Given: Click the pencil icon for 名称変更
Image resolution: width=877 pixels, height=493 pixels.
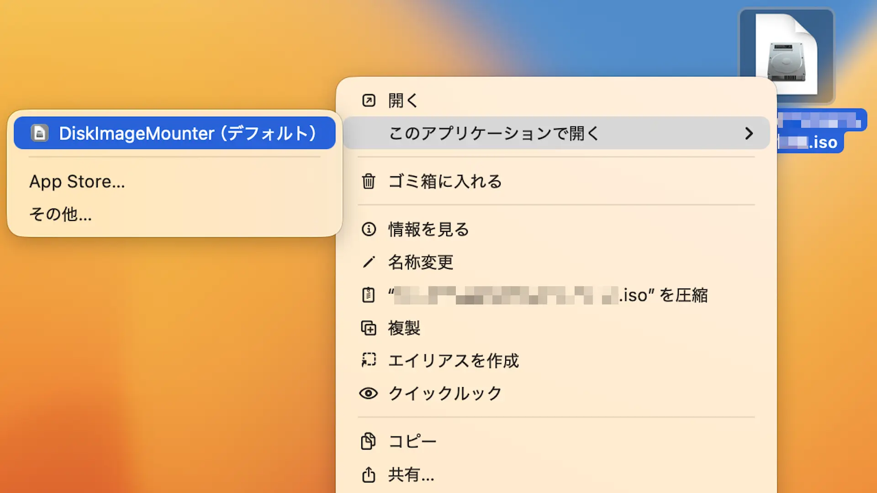Looking at the screenshot, I should (369, 262).
